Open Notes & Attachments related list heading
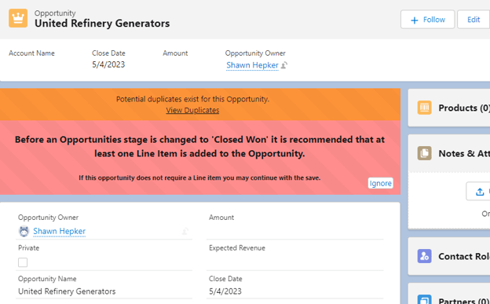Image resolution: width=490 pixels, height=304 pixels. pos(464,153)
